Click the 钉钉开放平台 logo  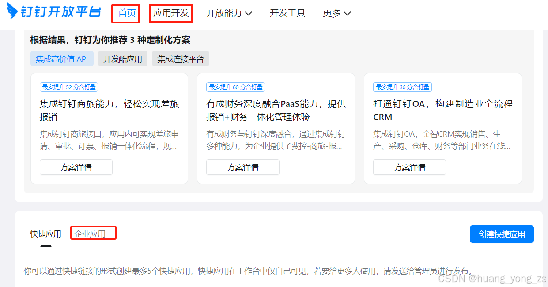pyautogui.click(x=54, y=12)
